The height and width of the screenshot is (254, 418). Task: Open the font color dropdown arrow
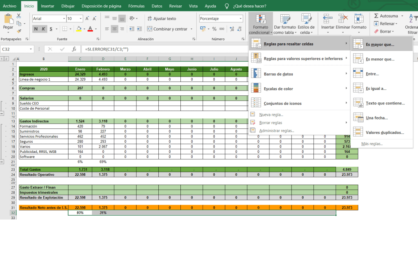click(x=96, y=29)
